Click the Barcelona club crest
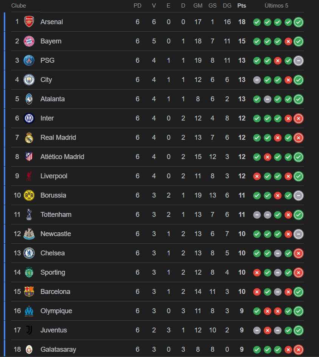Screen dimensions: 319x357 [x=29, y=292]
